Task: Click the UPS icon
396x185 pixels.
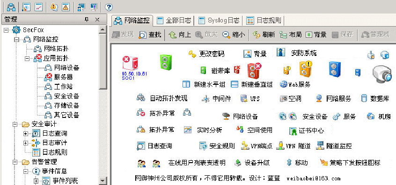Action: [244, 98]
